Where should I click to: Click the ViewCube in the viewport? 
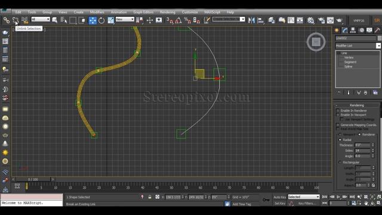click(x=316, y=42)
